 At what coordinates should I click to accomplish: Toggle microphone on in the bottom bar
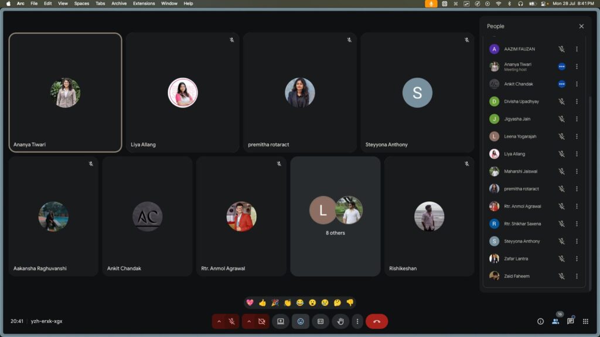[232, 321]
